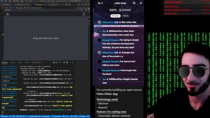Click the master git branch in status bar
210x118 pixels.
click(x=5, y=117)
